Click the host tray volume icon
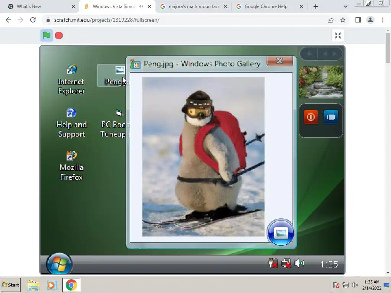 point(354,285)
